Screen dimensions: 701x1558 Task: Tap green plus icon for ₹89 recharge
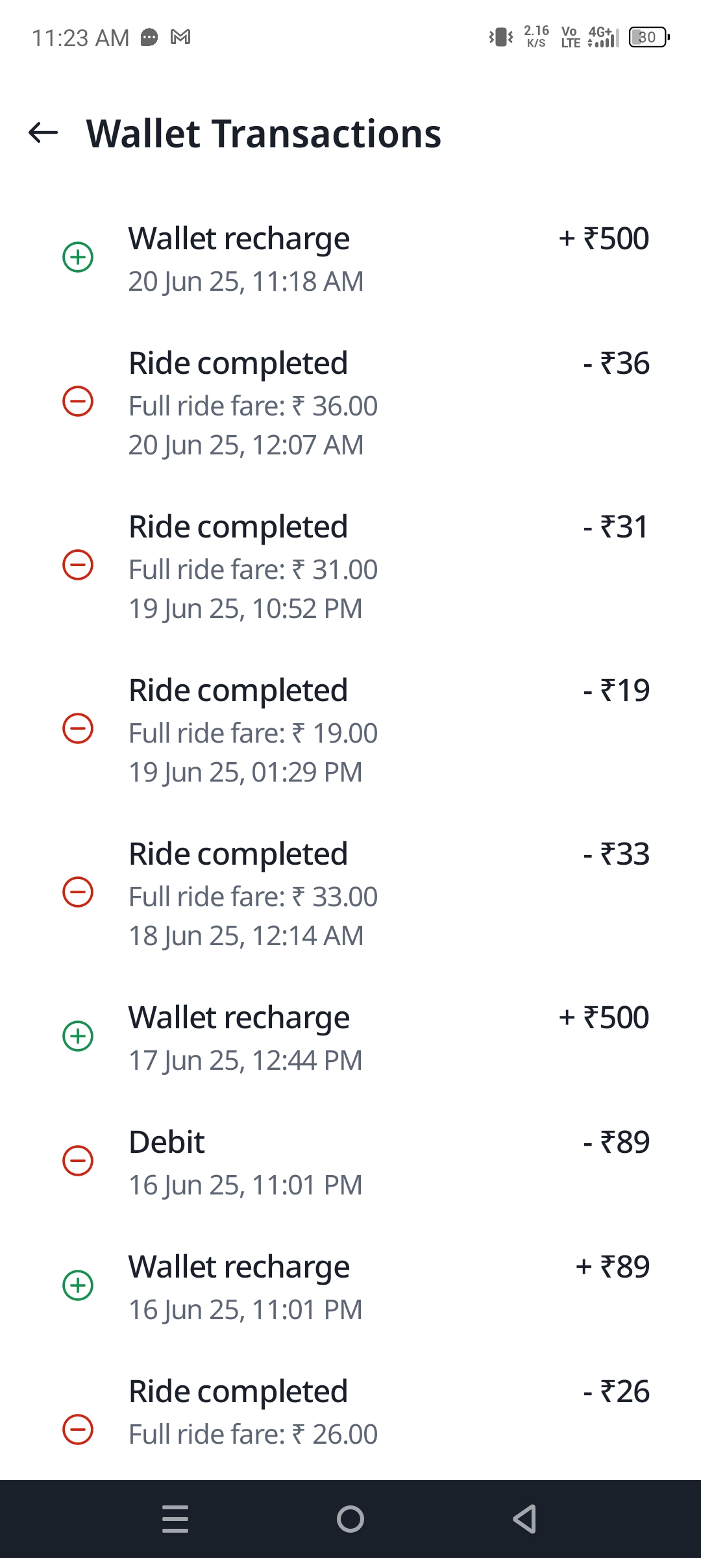(78, 1285)
